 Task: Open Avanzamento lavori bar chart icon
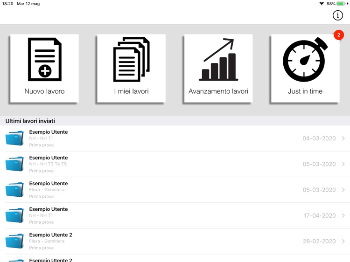pos(218,59)
